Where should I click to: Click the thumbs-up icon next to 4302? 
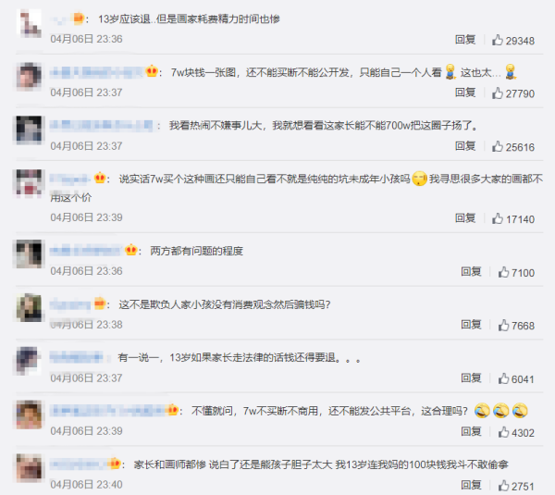503,432
